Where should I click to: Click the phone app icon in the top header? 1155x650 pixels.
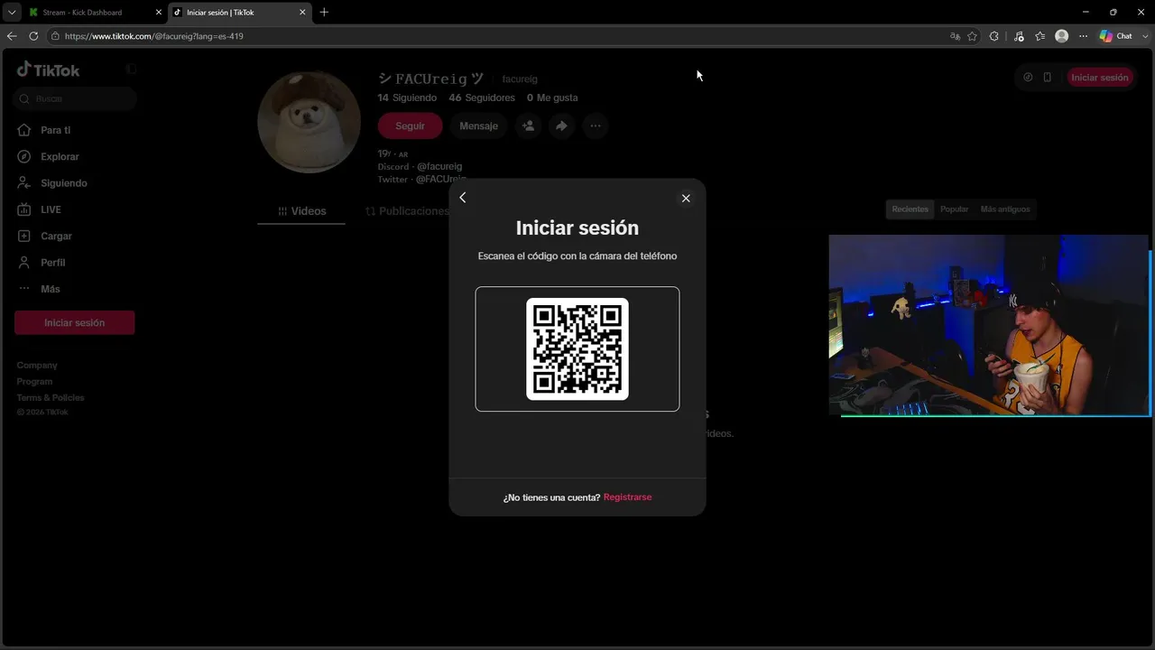point(1048,78)
